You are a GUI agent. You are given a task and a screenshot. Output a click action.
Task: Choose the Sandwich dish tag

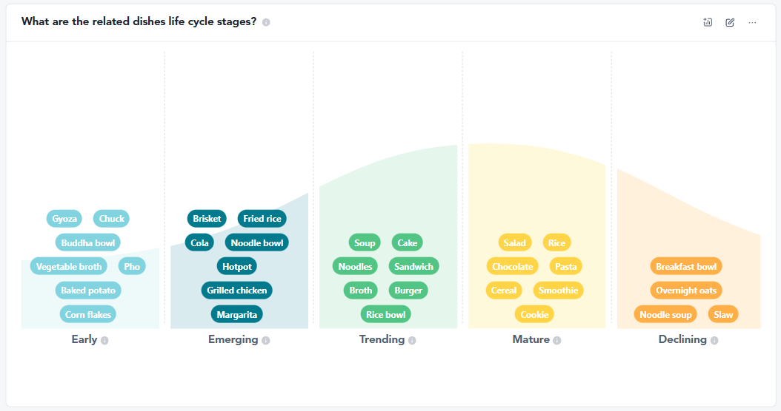pos(413,266)
